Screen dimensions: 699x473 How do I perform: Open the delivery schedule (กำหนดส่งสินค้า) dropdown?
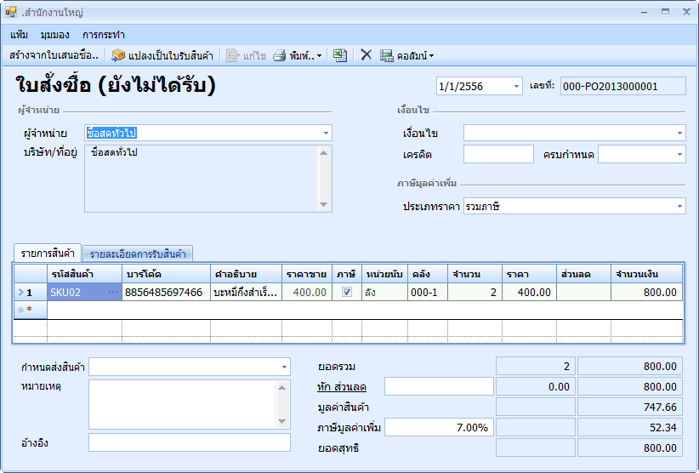click(x=284, y=367)
